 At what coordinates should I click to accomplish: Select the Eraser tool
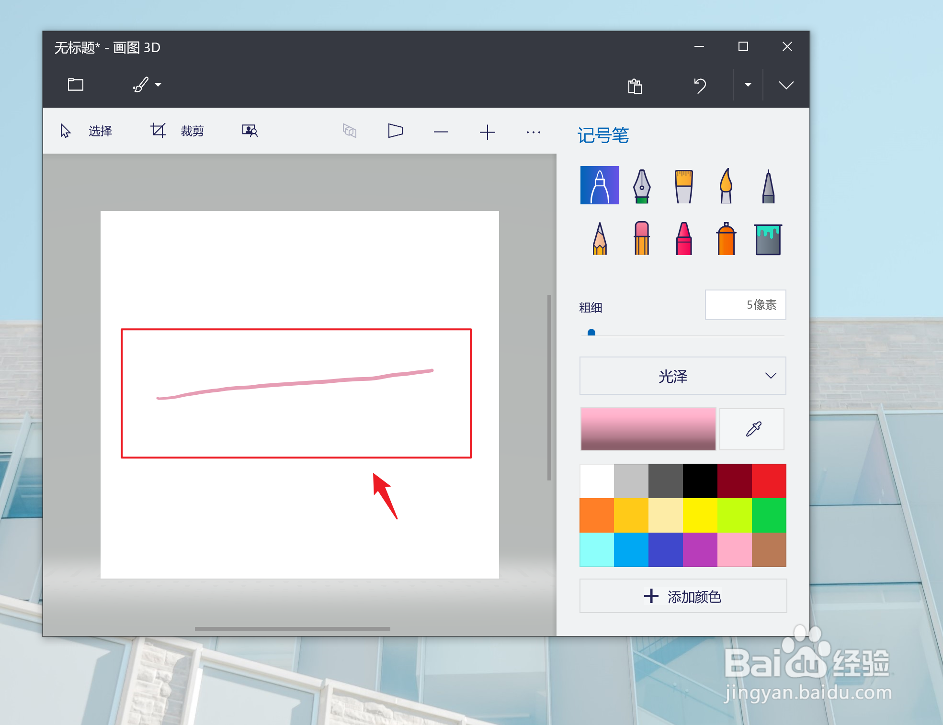pyautogui.click(x=641, y=238)
